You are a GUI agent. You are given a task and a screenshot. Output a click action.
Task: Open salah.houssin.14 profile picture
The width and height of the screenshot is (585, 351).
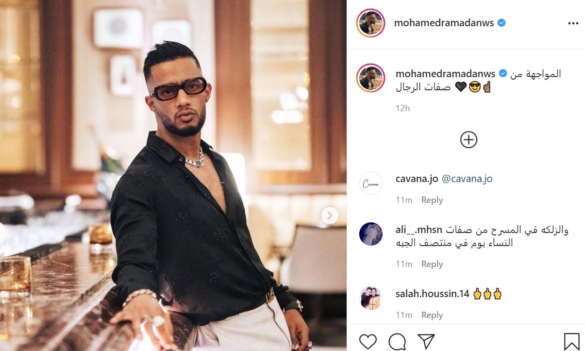pyautogui.click(x=371, y=298)
